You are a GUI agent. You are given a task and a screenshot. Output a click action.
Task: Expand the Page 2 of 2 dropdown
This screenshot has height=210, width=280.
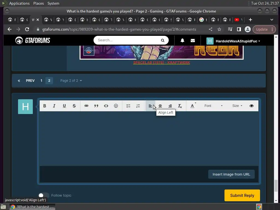tap(71, 81)
